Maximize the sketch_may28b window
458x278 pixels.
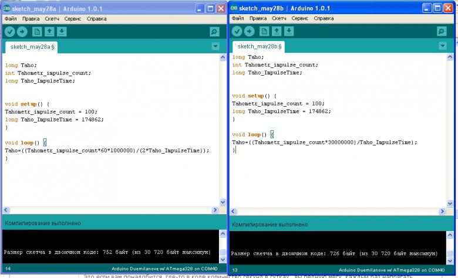[437, 8]
